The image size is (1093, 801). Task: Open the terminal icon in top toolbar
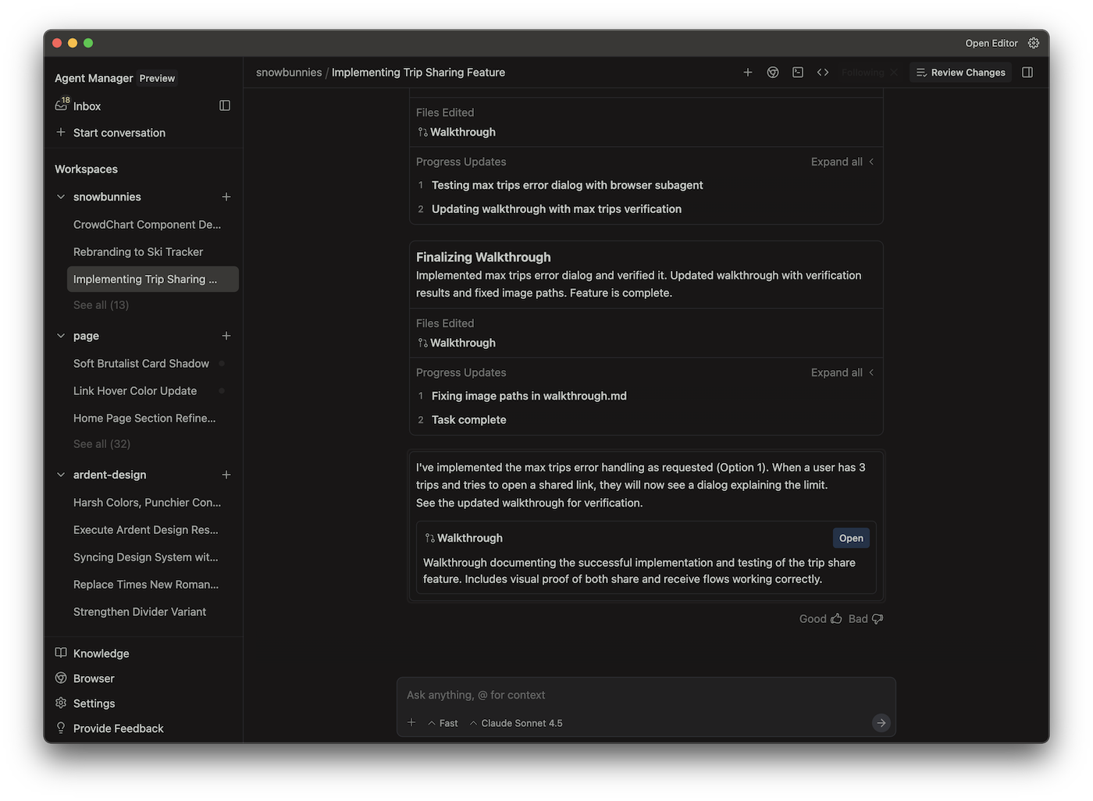(798, 73)
